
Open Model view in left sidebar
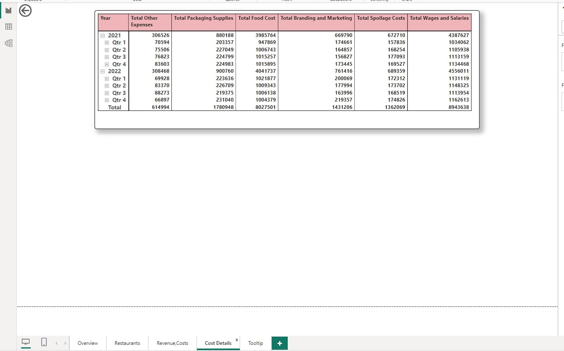(8, 43)
